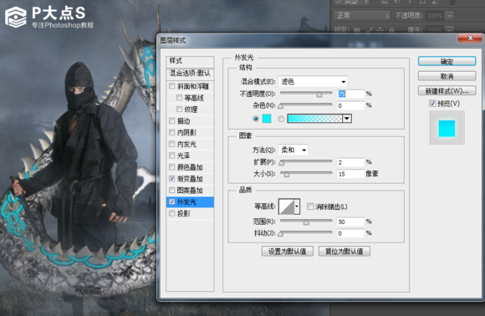Open the 方法 柔和 dropdown
The width and height of the screenshot is (485, 316).
pyautogui.click(x=294, y=150)
